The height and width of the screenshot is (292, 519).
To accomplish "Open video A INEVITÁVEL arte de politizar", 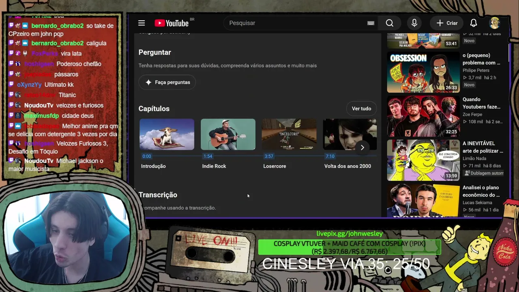I will pos(483,147).
